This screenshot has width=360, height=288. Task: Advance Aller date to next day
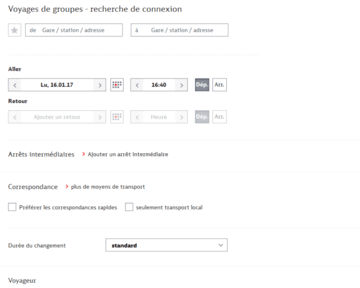pyautogui.click(x=100, y=85)
